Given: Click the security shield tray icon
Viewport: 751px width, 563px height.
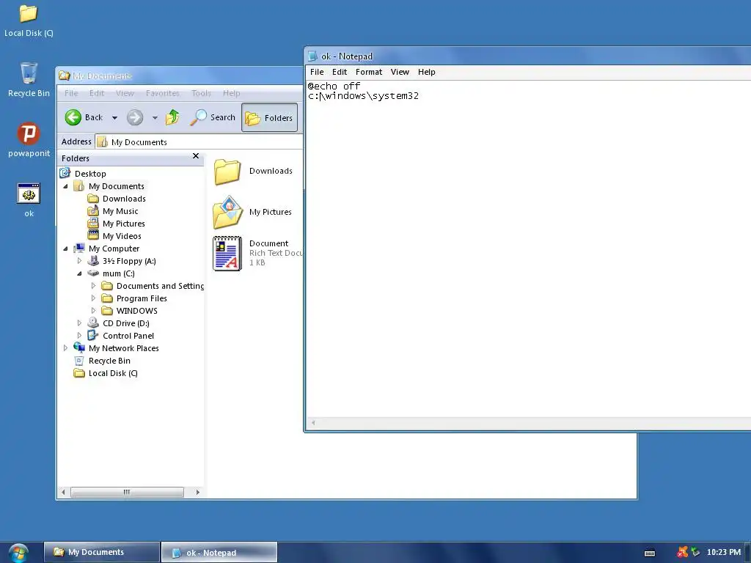Looking at the screenshot, I should [x=683, y=553].
